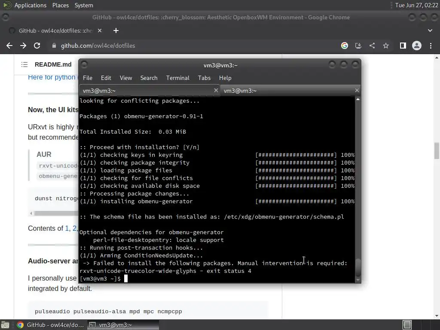Open Contents link number 1
The height and width of the screenshot is (330, 440).
67,229
